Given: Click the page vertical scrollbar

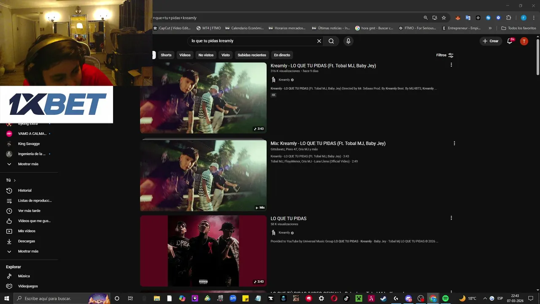Looking at the screenshot, I should tap(537, 57).
